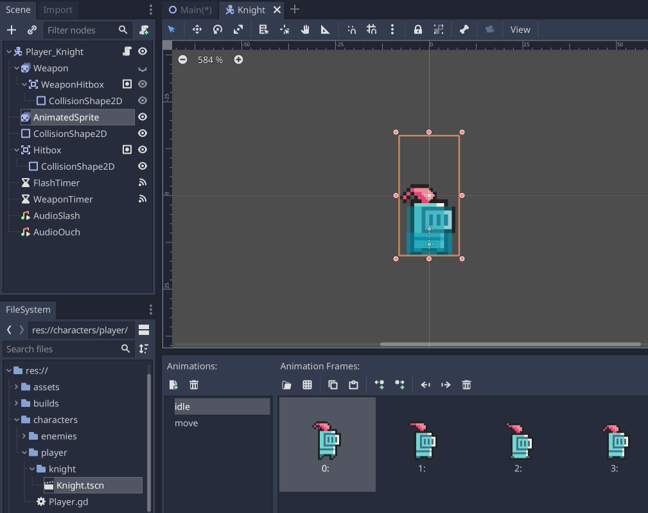The width and height of the screenshot is (648, 513).
Task: Zoom out of the 2D viewport
Action: 182,60
